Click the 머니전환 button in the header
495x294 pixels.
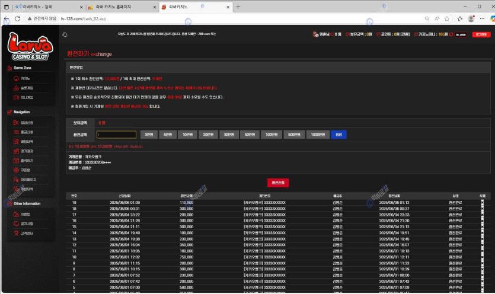pos(461,35)
